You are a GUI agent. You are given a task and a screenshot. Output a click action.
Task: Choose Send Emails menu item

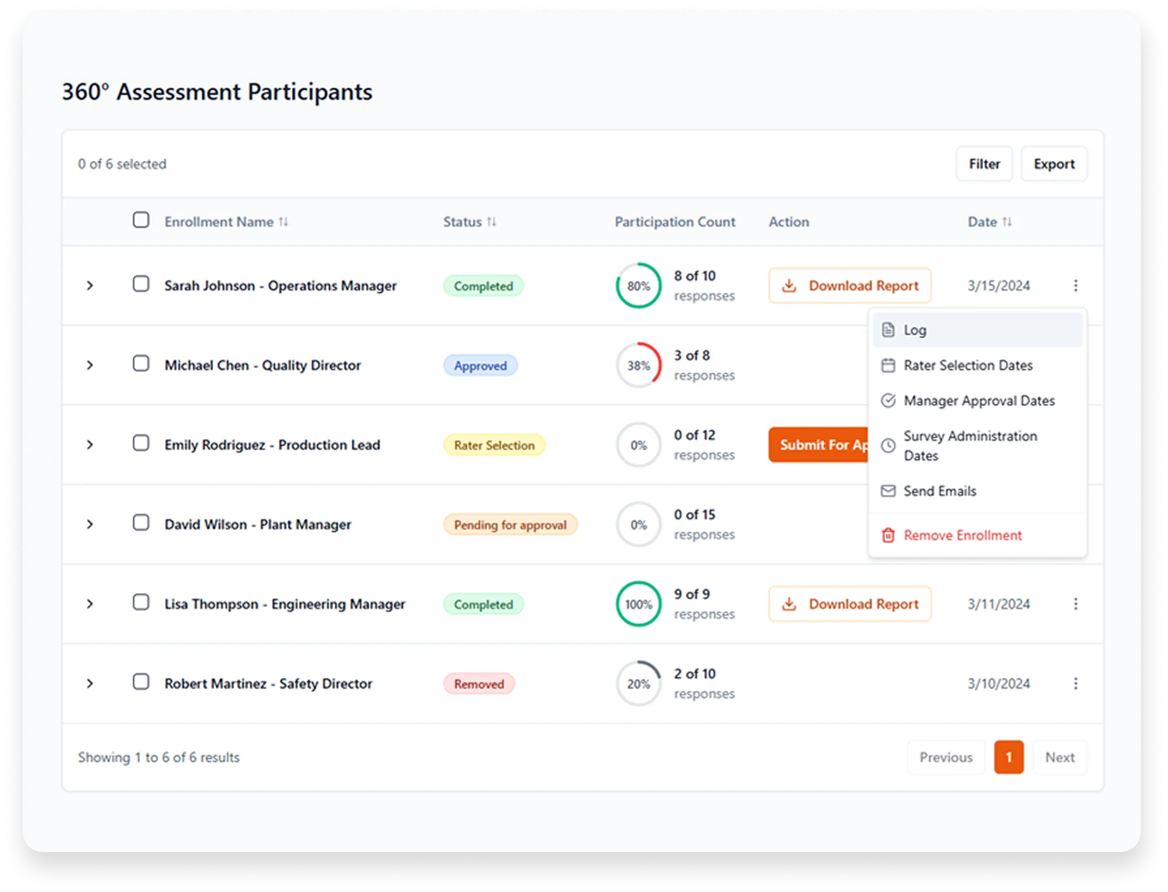point(977,491)
